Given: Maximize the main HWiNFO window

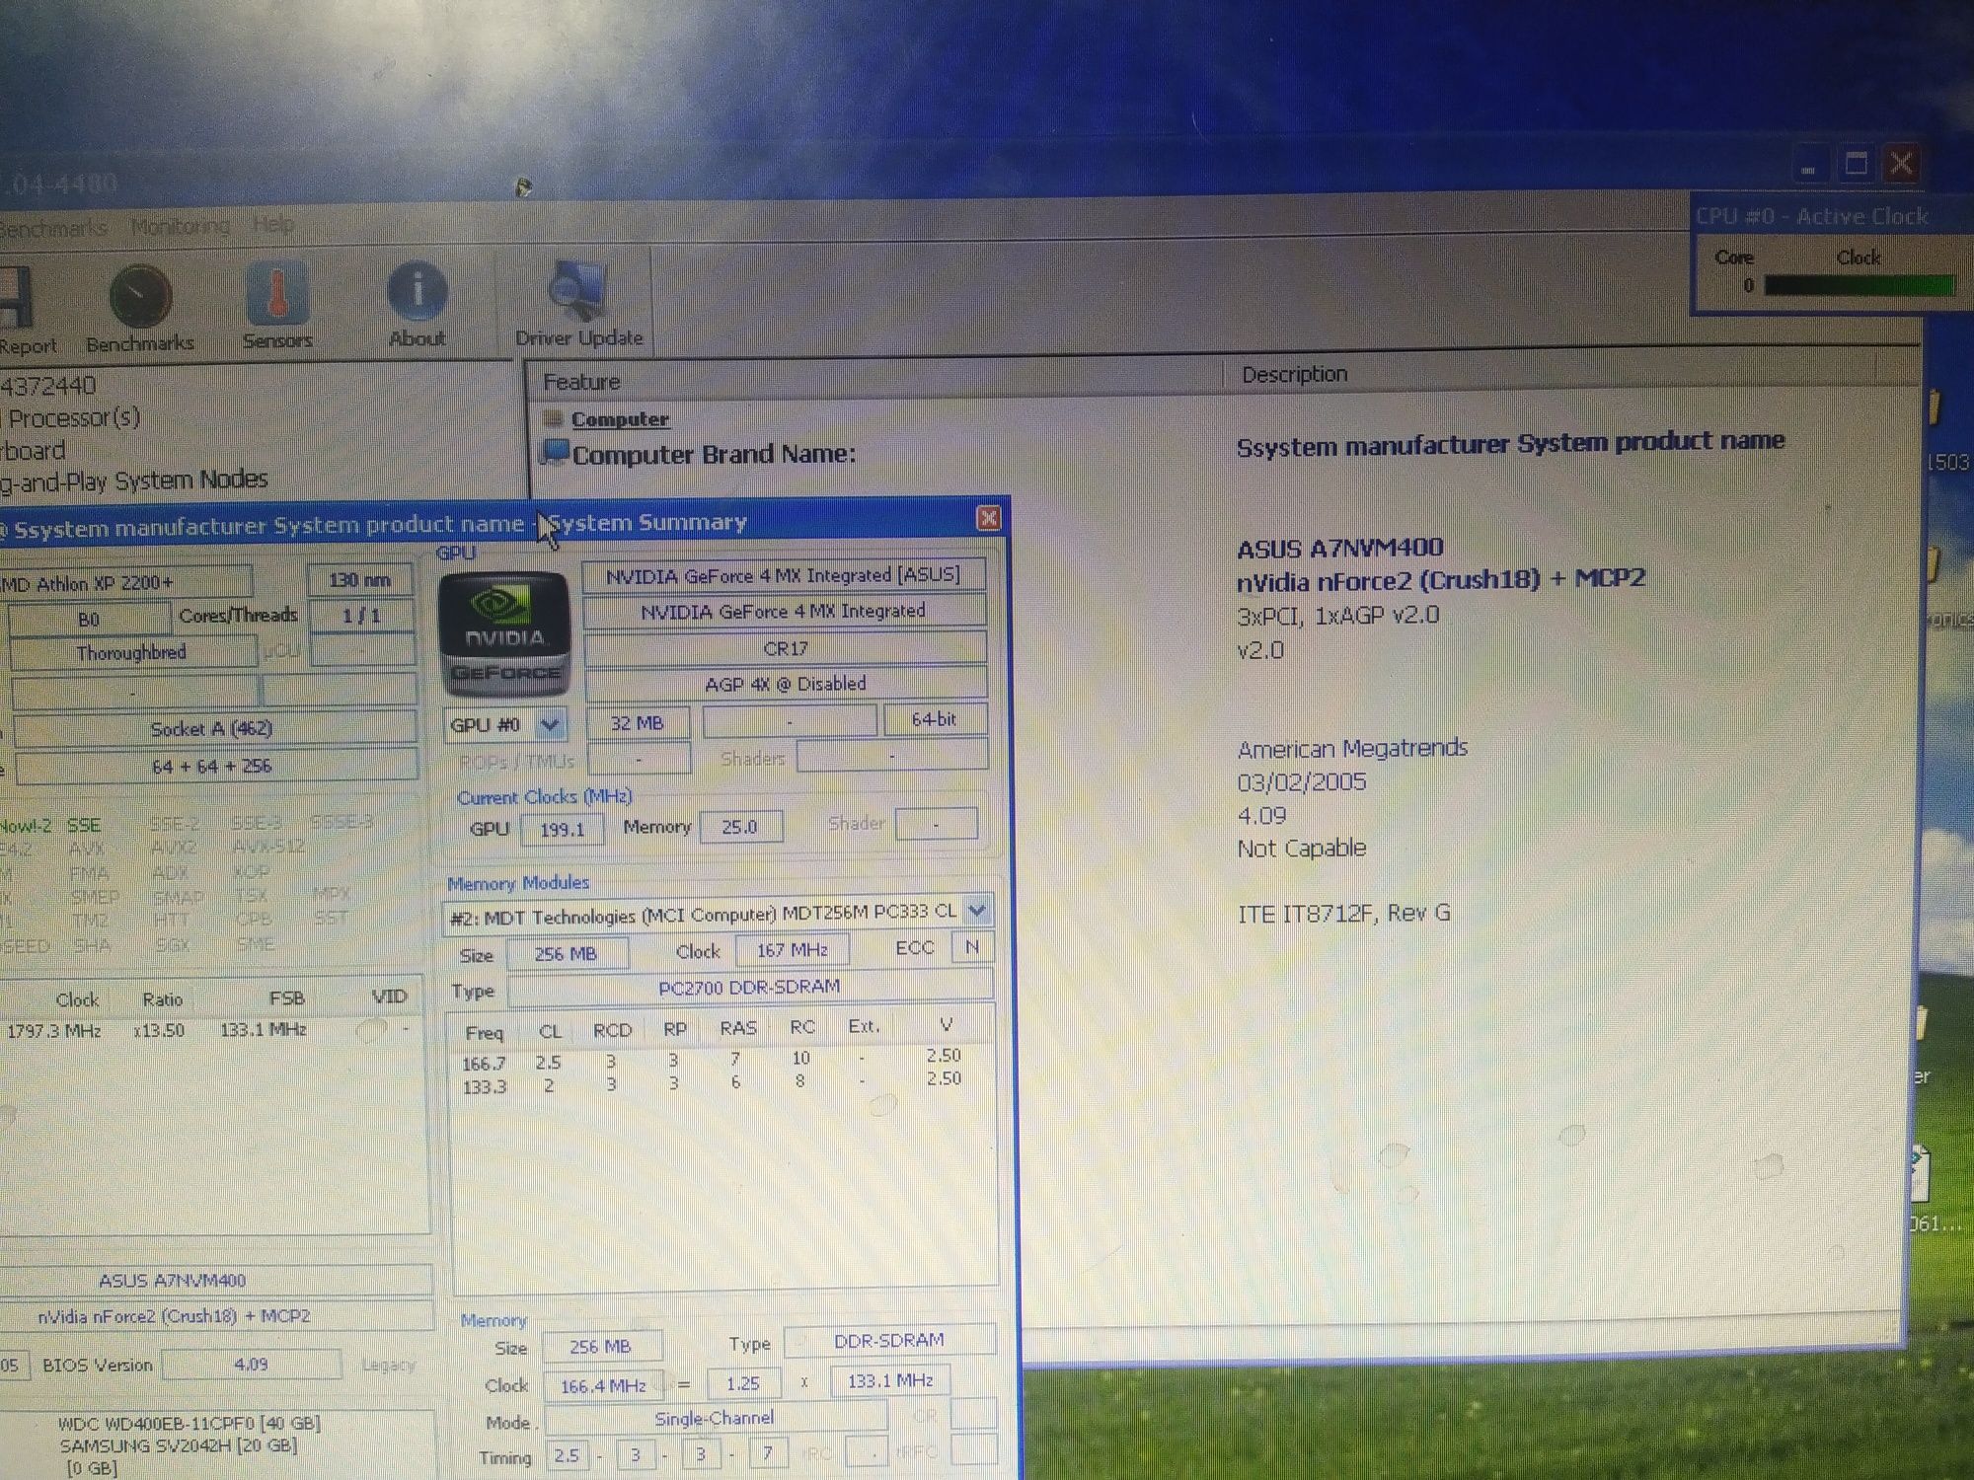Looking at the screenshot, I should coord(1856,163).
